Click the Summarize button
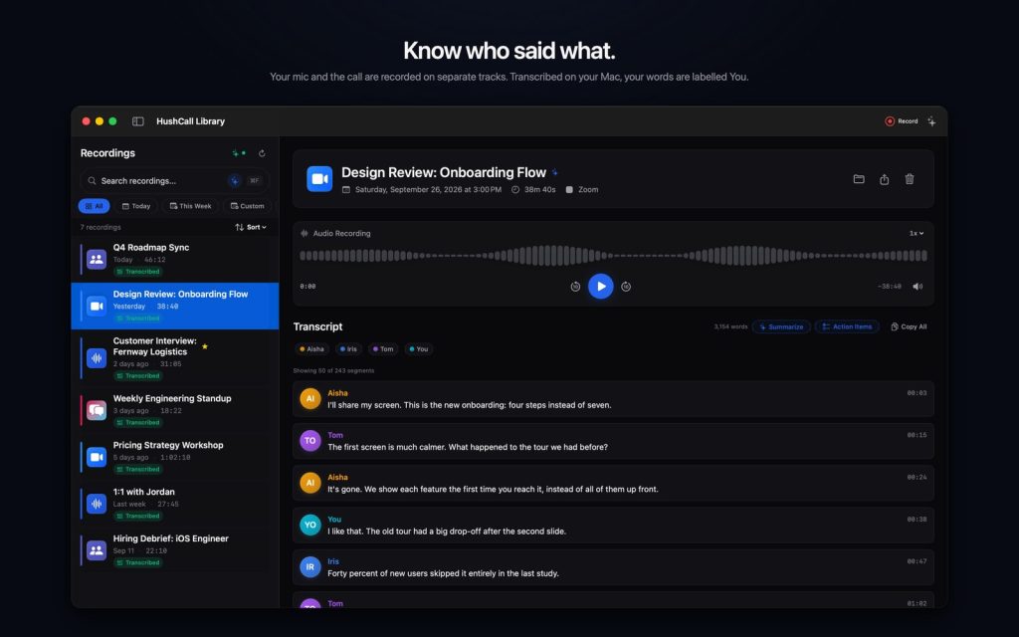1019x637 pixels. (781, 326)
